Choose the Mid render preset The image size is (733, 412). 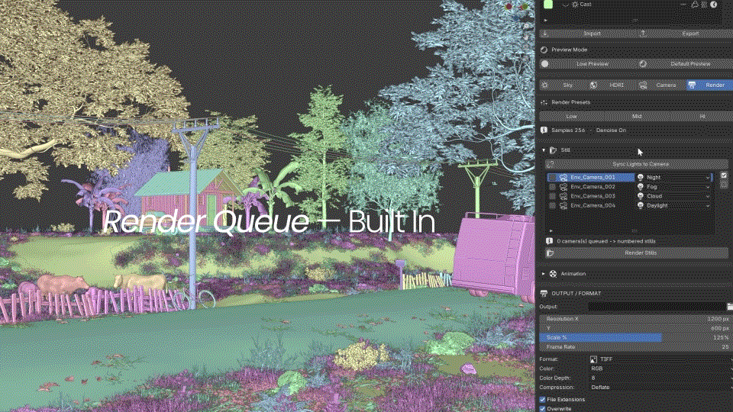637,116
